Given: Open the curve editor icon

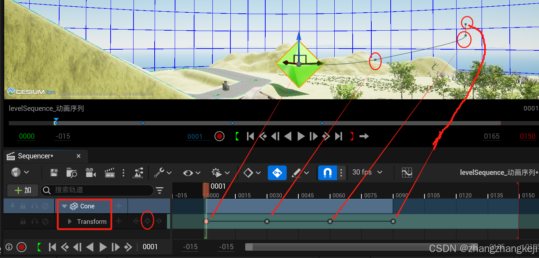Looking at the screenshot, I should click(407, 172).
